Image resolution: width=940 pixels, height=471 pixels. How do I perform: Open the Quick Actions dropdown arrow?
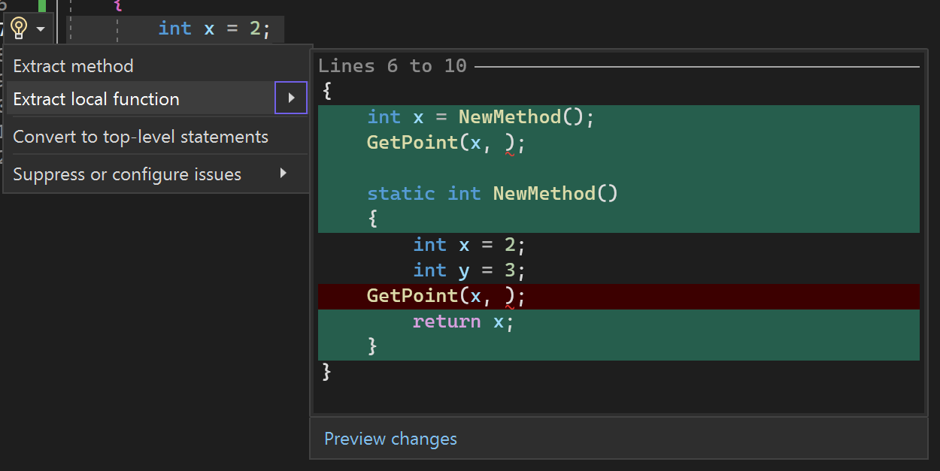(40, 28)
